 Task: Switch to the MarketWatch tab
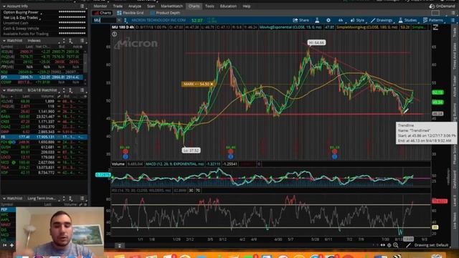(x=172, y=6)
